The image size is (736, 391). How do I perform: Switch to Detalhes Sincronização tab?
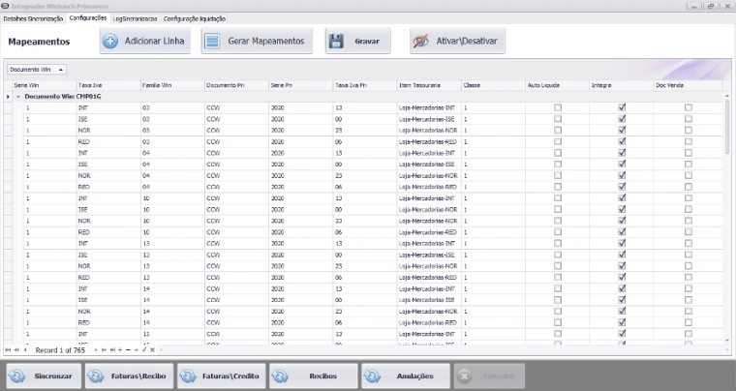(x=34, y=18)
